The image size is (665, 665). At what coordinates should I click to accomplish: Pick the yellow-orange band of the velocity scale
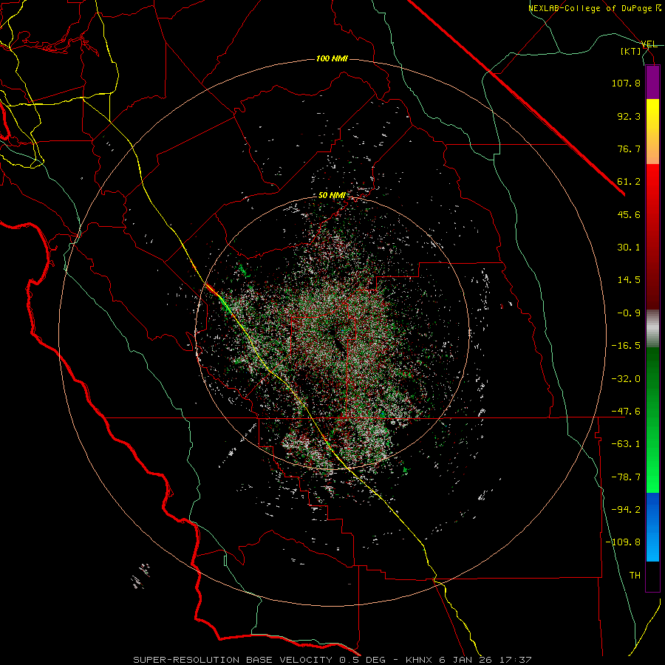tap(652, 132)
